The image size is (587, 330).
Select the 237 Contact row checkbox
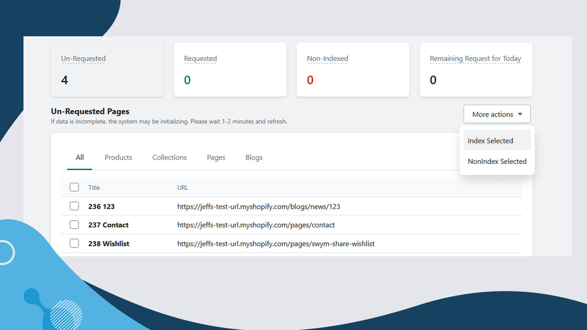[74, 225]
